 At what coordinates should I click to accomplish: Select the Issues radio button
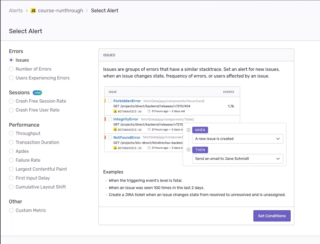(x=11, y=60)
